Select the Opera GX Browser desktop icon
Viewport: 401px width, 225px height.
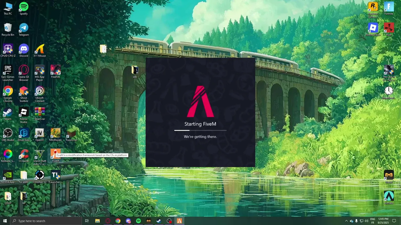coord(24,73)
